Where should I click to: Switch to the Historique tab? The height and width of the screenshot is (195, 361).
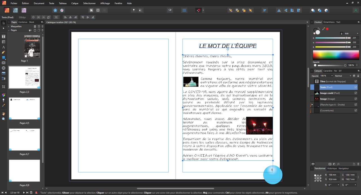(332, 168)
